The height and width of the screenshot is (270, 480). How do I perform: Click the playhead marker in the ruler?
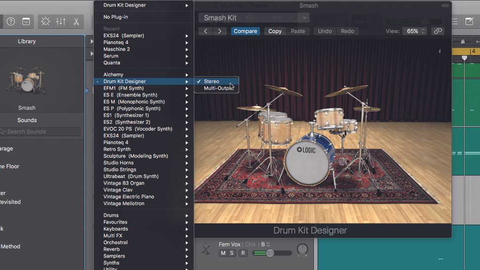tap(464, 58)
